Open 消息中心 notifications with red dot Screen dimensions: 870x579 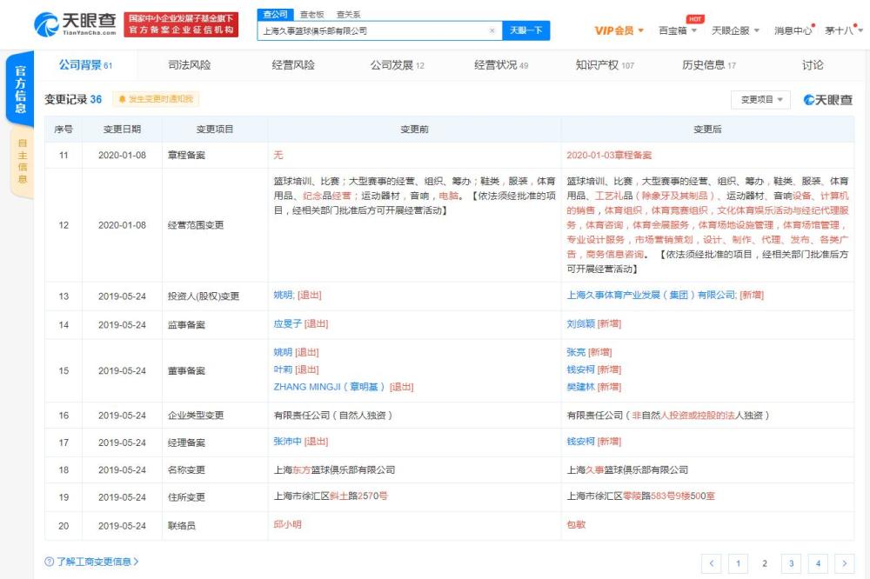point(793,30)
